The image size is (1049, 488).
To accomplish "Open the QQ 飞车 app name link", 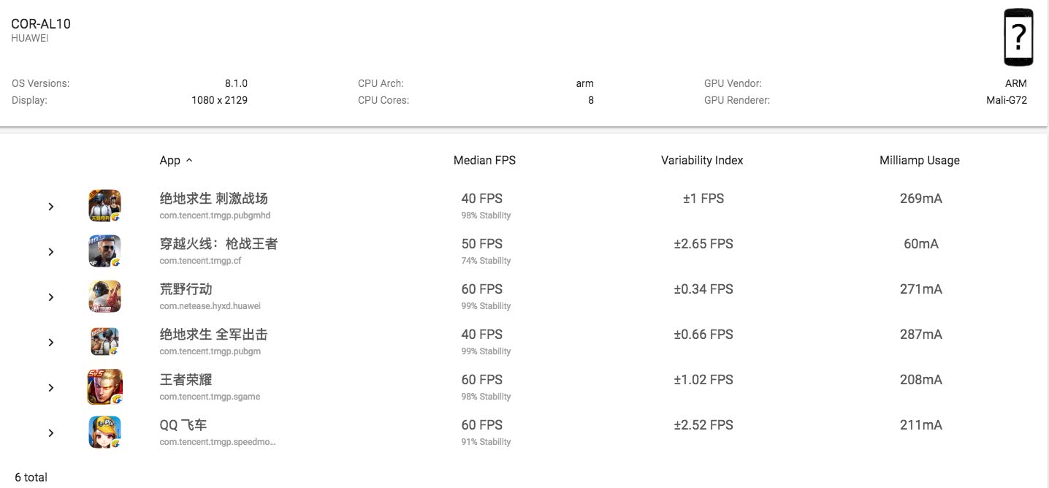I will coord(183,425).
